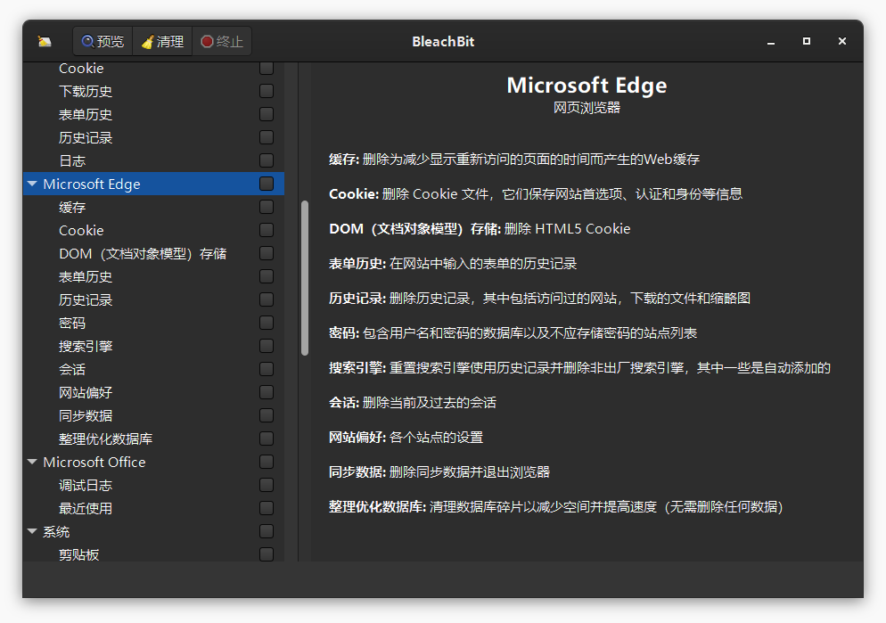Viewport: 886px width, 623px height.
Task: Tick the 最近使用 checkbox
Action: 267,508
